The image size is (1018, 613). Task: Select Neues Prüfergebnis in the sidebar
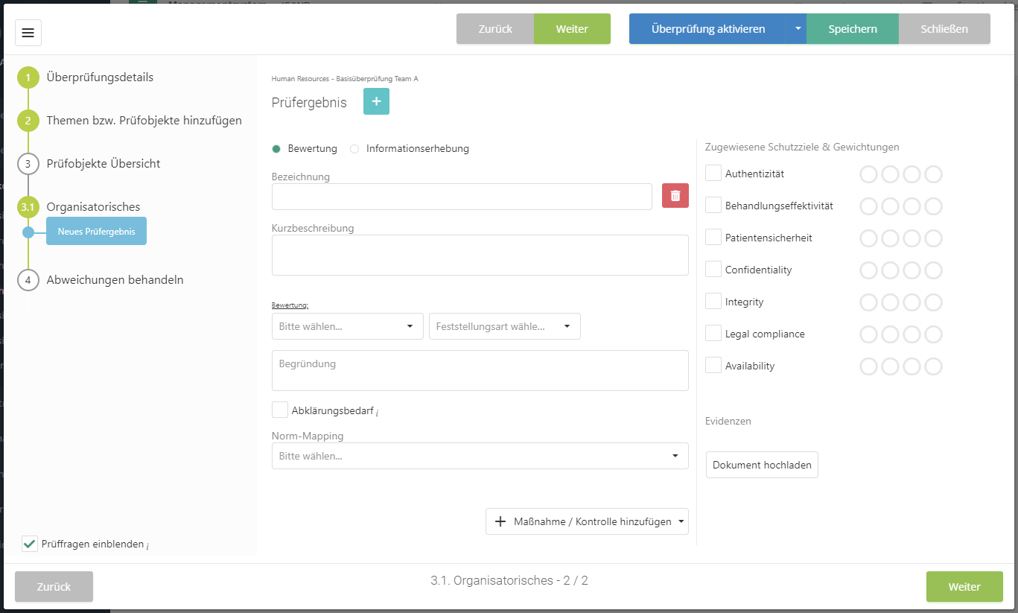[x=96, y=232]
